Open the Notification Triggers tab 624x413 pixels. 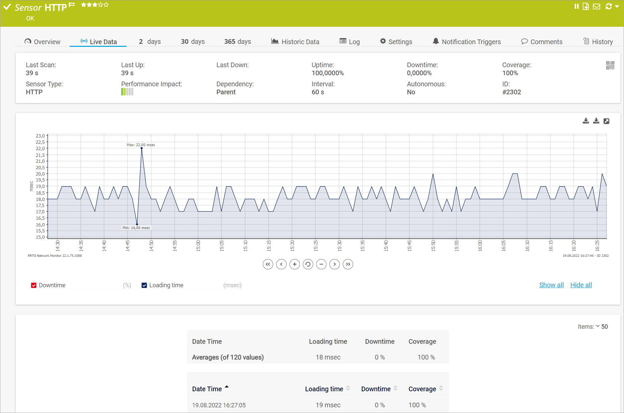467,41
